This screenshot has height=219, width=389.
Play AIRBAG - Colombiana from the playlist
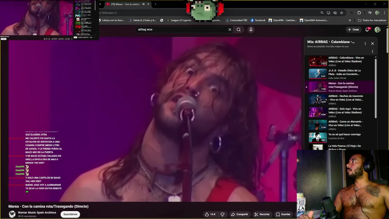click(339, 61)
